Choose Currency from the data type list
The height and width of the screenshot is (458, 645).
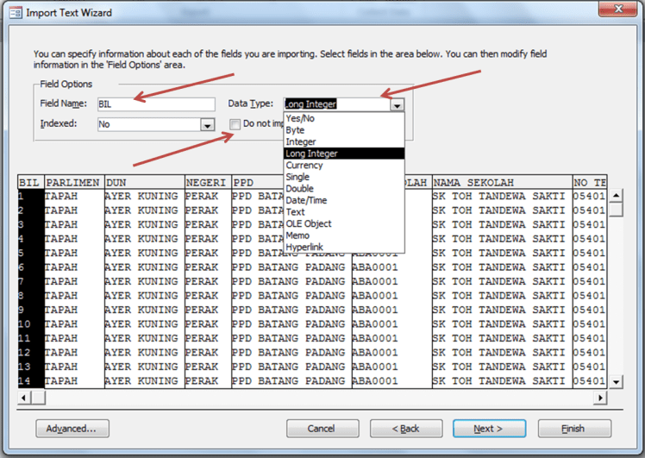pyautogui.click(x=344, y=165)
